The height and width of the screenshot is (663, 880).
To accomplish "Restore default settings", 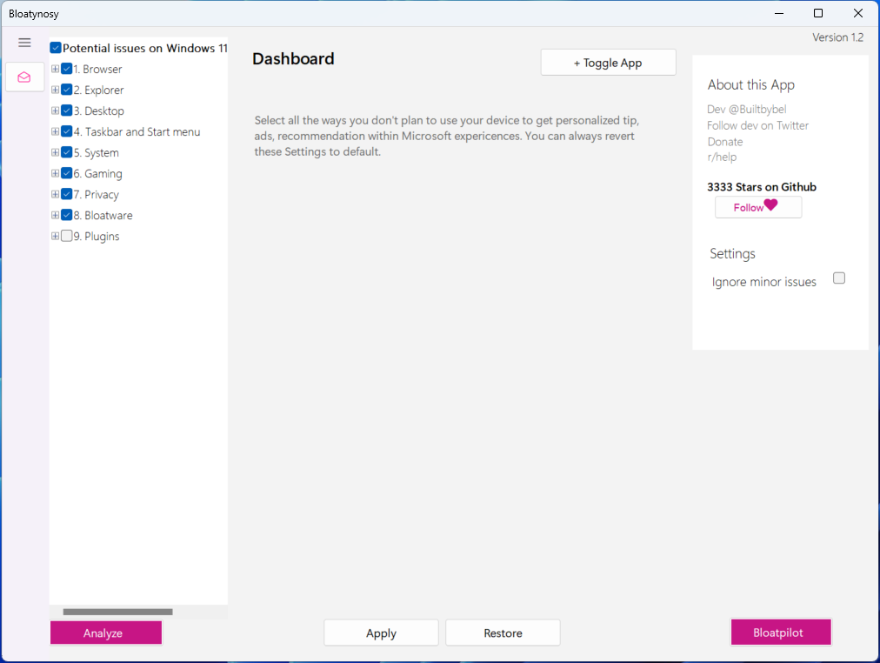I will (x=503, y=633).
